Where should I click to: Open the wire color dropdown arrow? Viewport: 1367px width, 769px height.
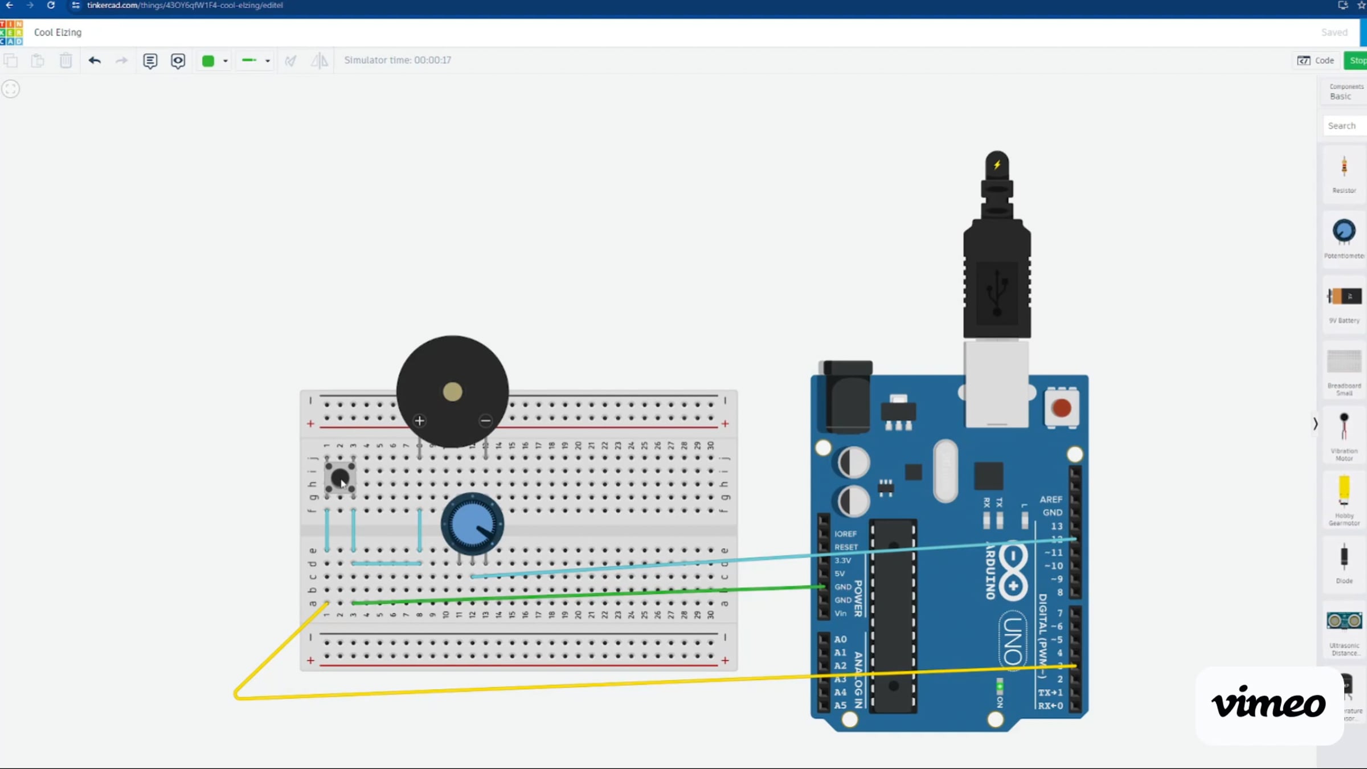(226, 61)
